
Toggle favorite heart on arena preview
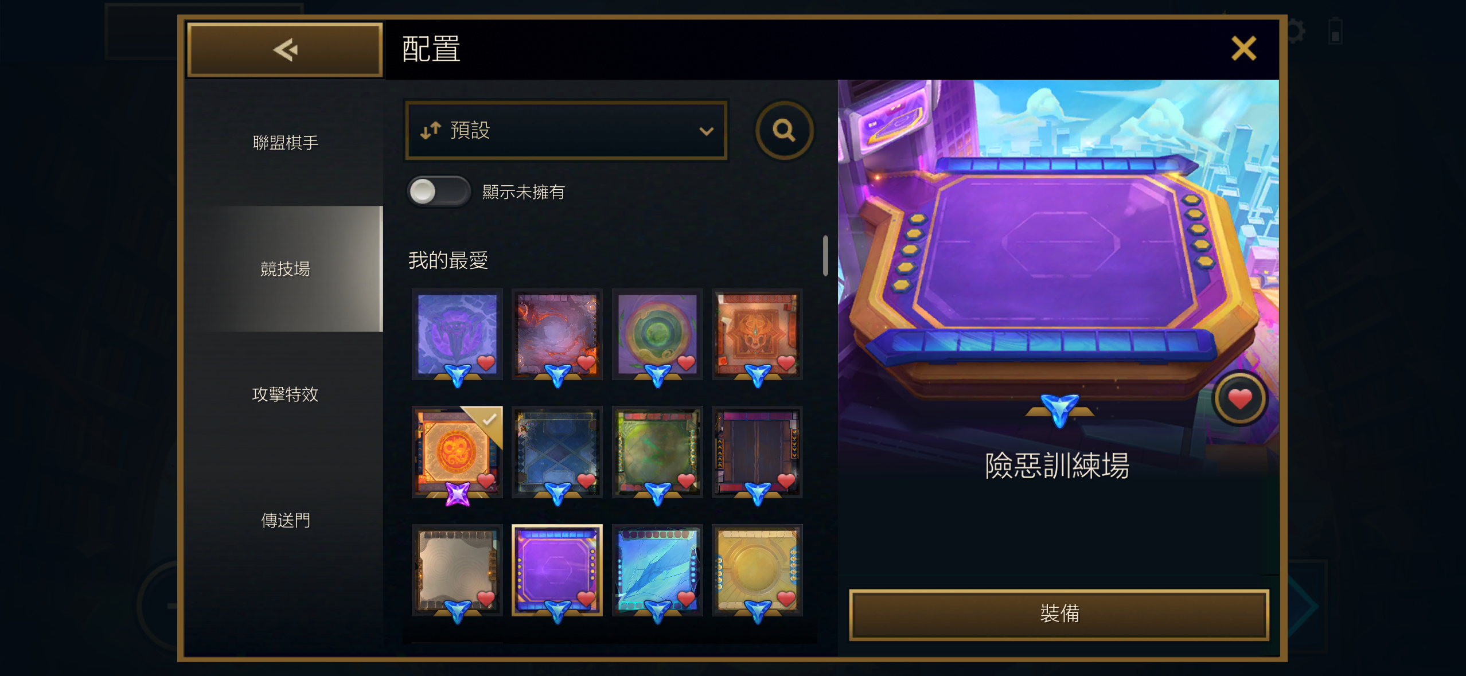1239,398
